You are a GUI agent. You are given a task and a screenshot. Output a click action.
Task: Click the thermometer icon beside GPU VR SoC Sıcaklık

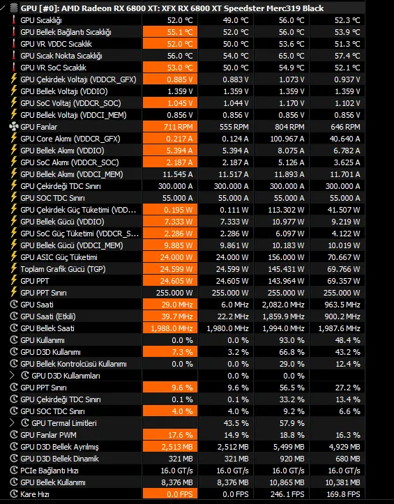pos(13,68)
